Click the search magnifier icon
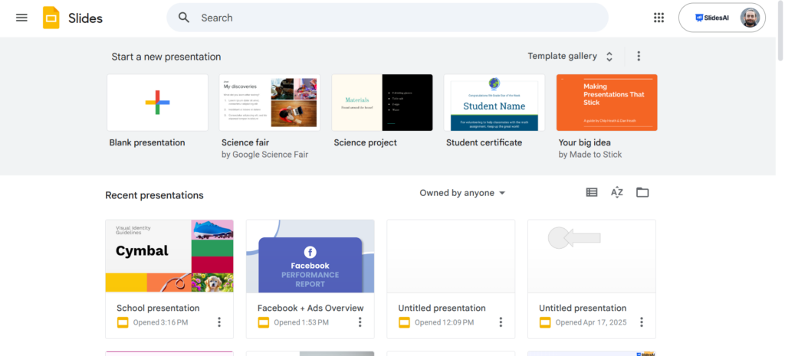Viewport: 785px width, 356px height. coord(184,18)
